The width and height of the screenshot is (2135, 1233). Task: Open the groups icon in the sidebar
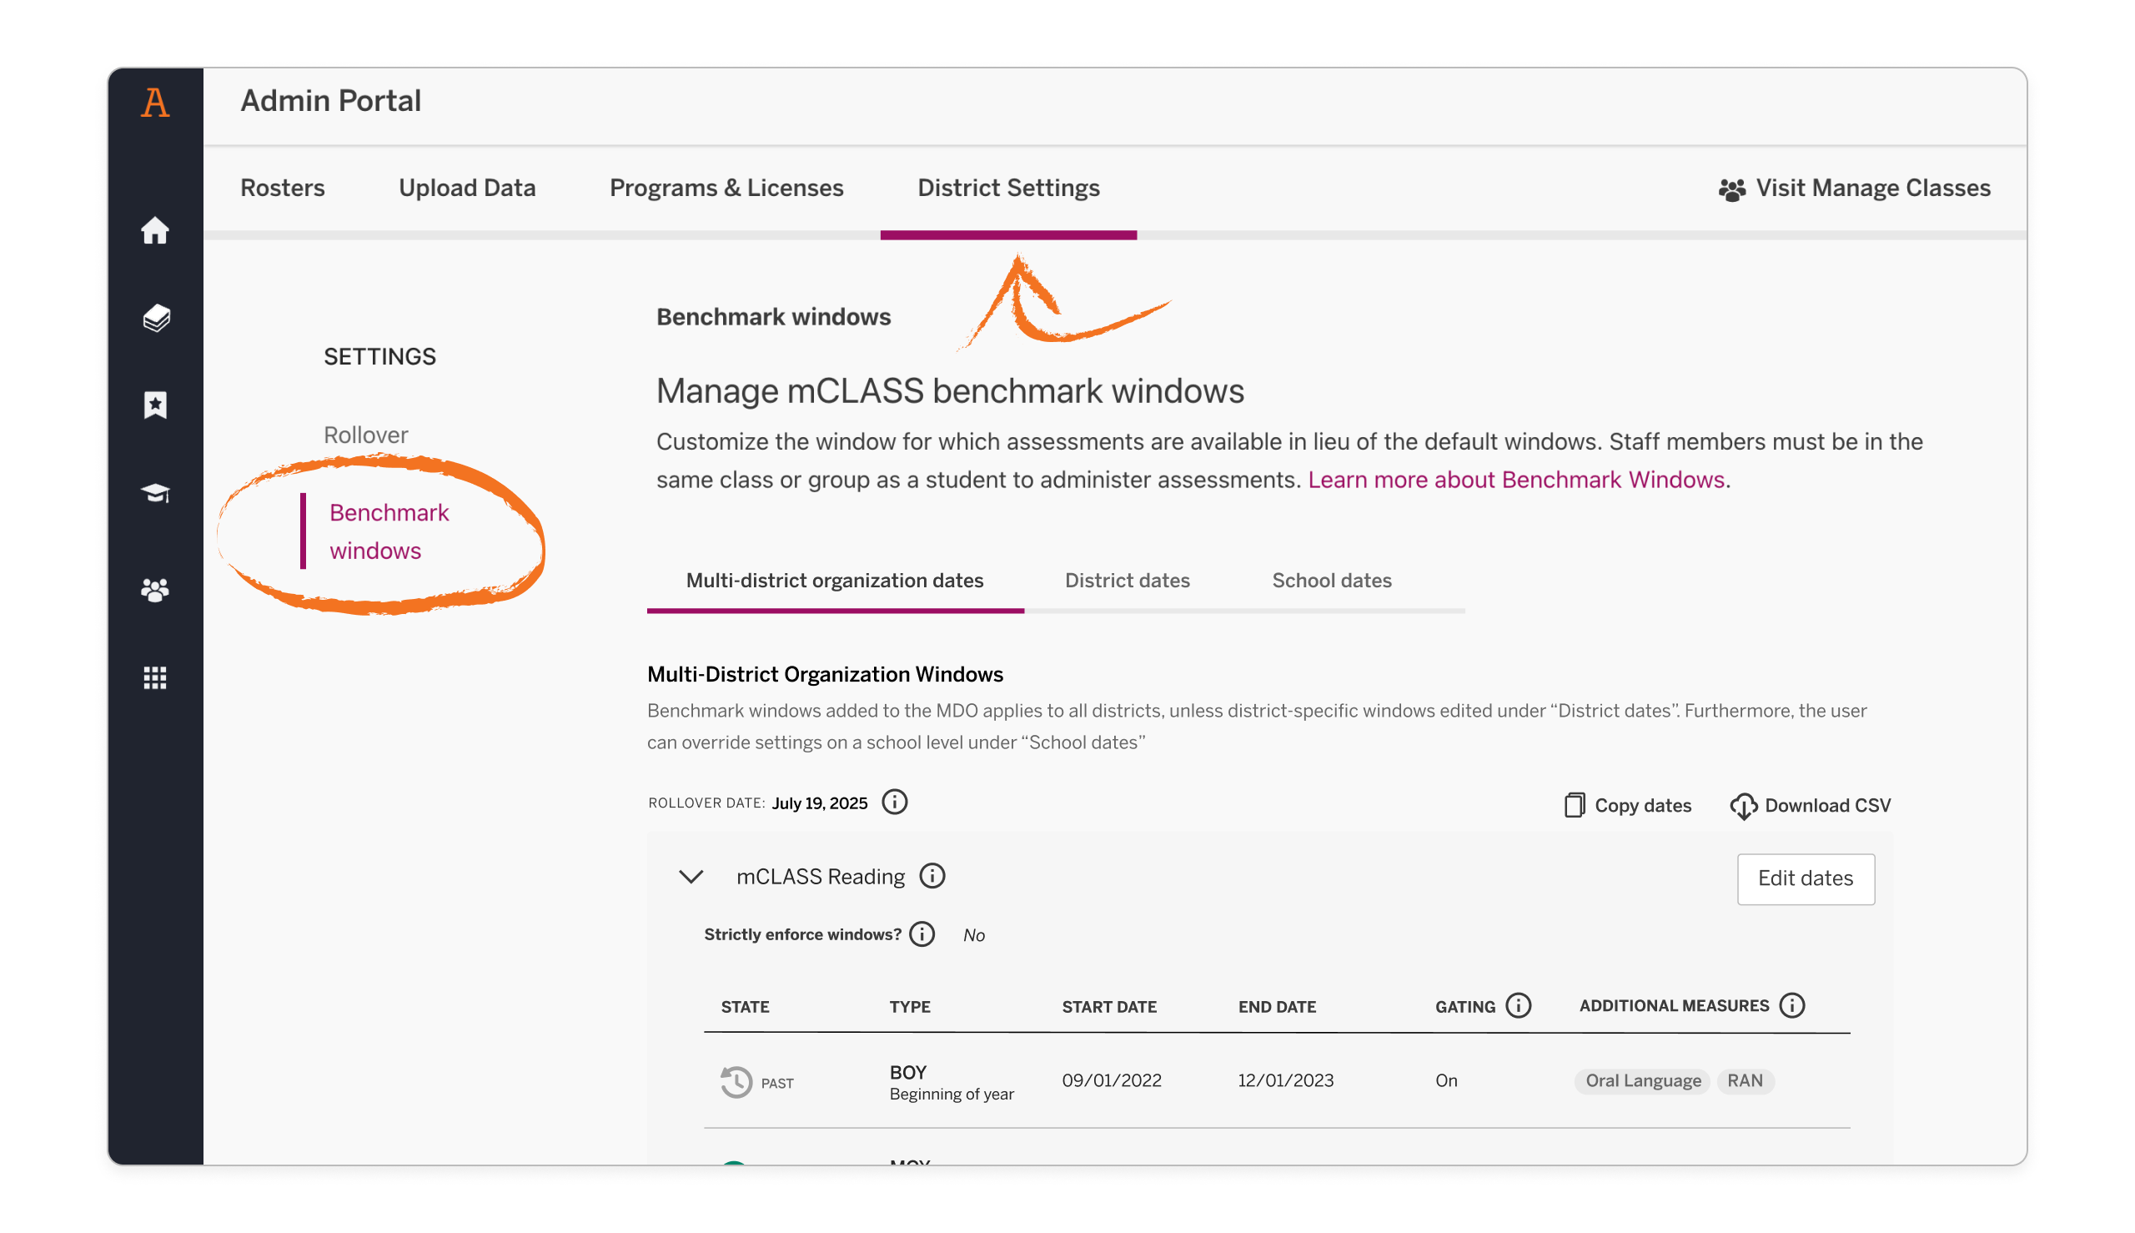point(156,591)
